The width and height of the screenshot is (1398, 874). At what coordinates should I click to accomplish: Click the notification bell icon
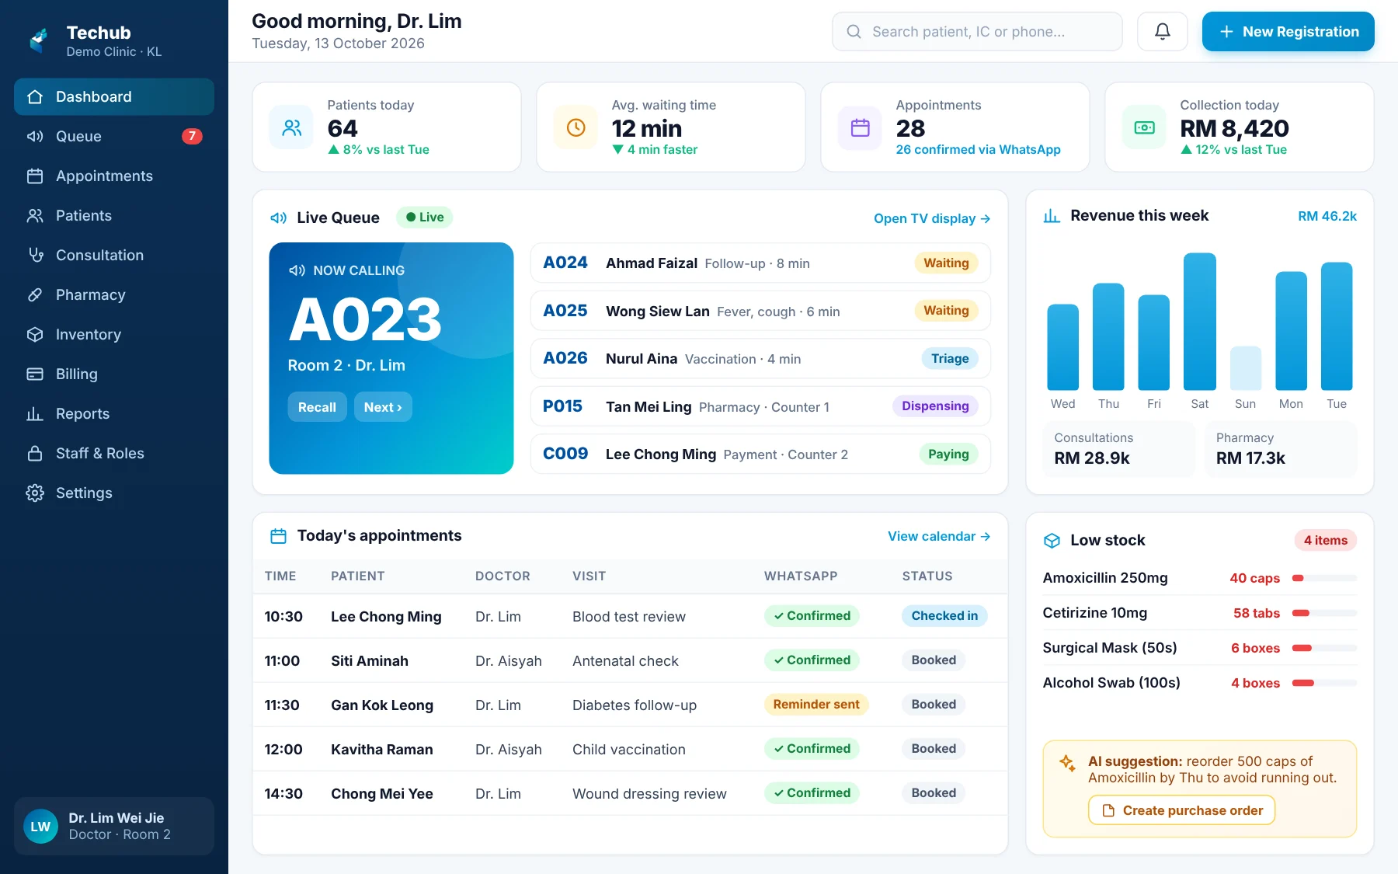pyautogui.click(x=1162, y=32)
